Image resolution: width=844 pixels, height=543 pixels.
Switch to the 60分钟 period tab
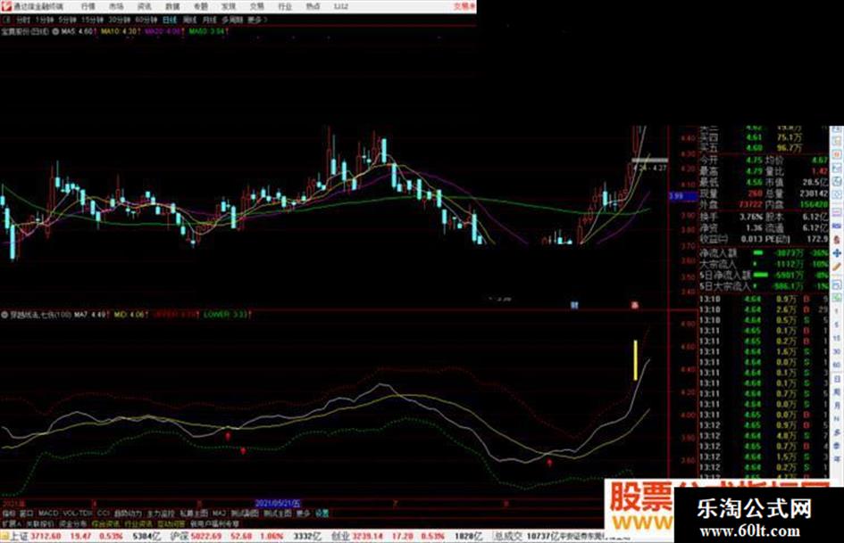pyautogui.click(x=146, y=20)
